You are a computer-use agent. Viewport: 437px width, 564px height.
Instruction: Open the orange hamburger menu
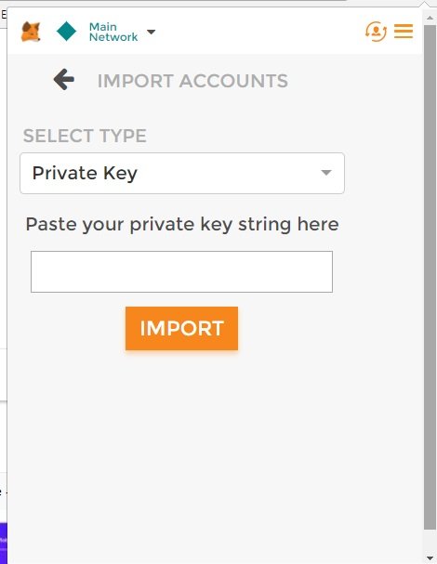click(x=404, y=31)
